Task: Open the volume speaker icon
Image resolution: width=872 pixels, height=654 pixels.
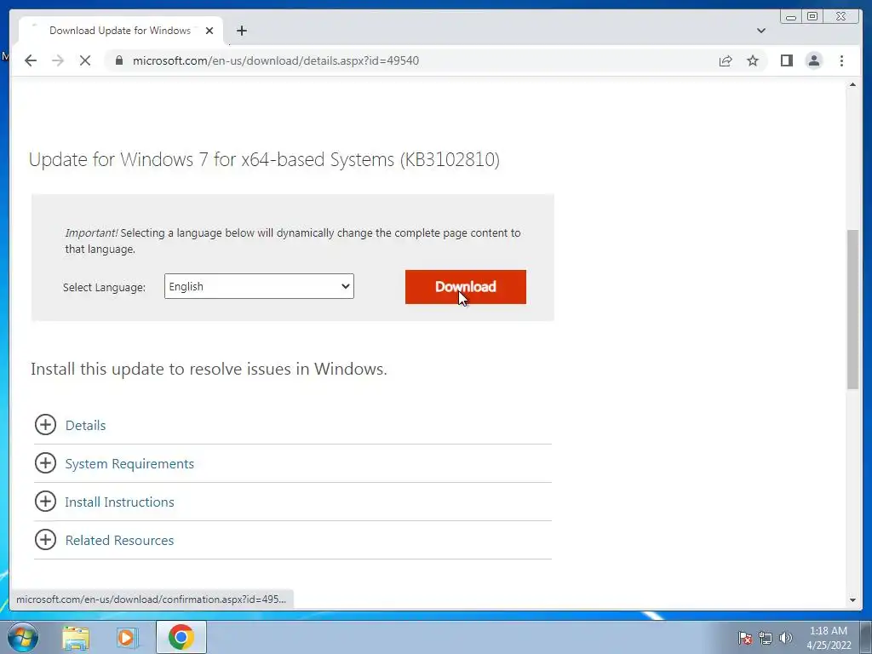Action: coord(785,638)
